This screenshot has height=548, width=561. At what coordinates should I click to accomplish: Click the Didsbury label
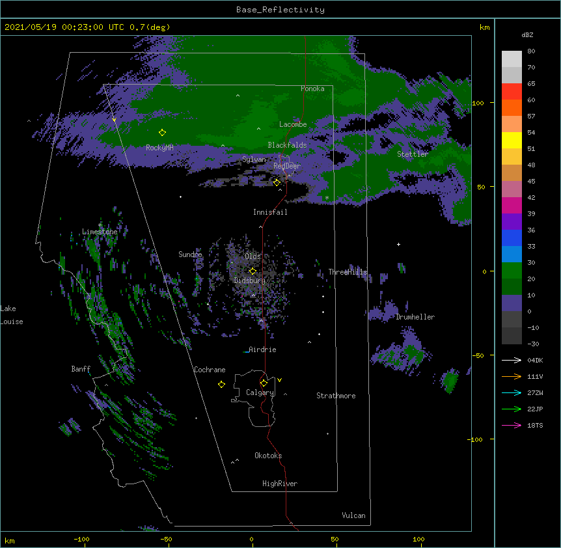[x=250, y=281]
